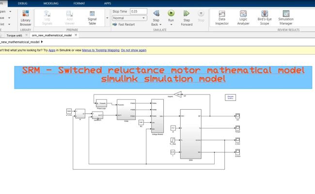
Task: Open the Library Browser
Action: point(26,18)
